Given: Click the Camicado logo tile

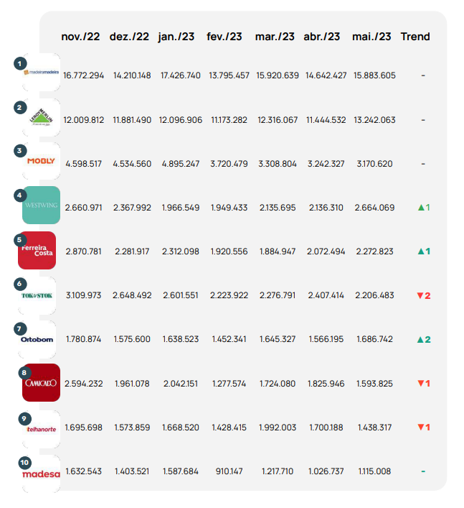Looking at the screenshot, I should pos(41,383).
